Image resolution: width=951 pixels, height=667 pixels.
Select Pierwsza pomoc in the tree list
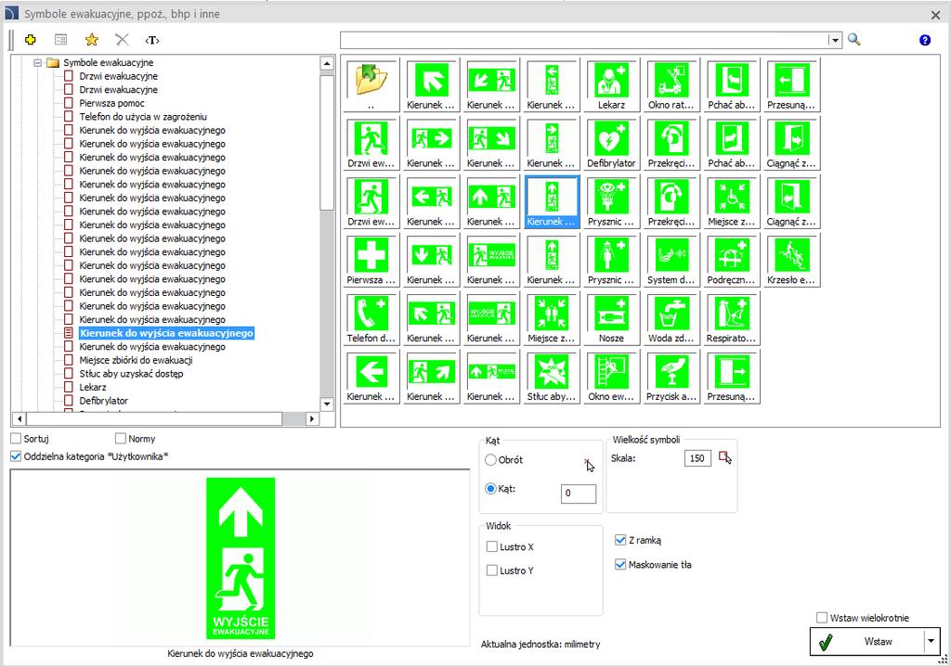point(111,103)
